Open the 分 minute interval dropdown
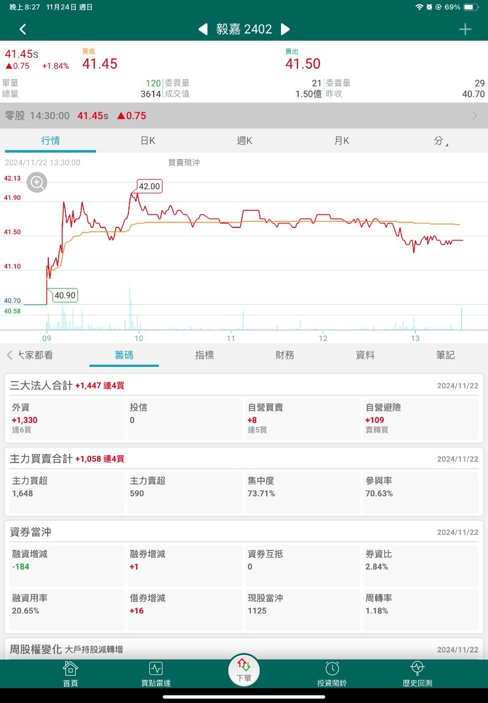This screenshot has height=703, width=488. pyautogui.click(x=440, y=141)
